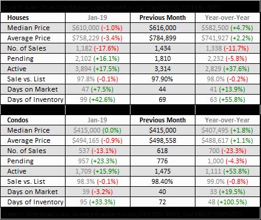The height and width of the screenshot is (220, 261).
Task: Click Houses Active 3,894 (+17.5%) cell
Action: tap(97, 69)
